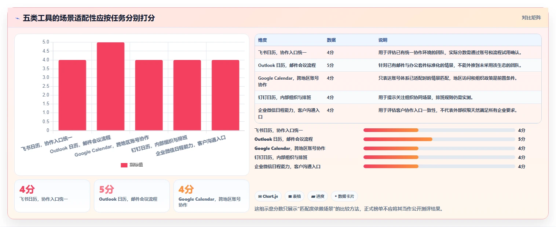This screenshot has height=227, width=556.
Task: Click the x-axis label 飞书日历，协作入口统一
Action: coord(47,144)
